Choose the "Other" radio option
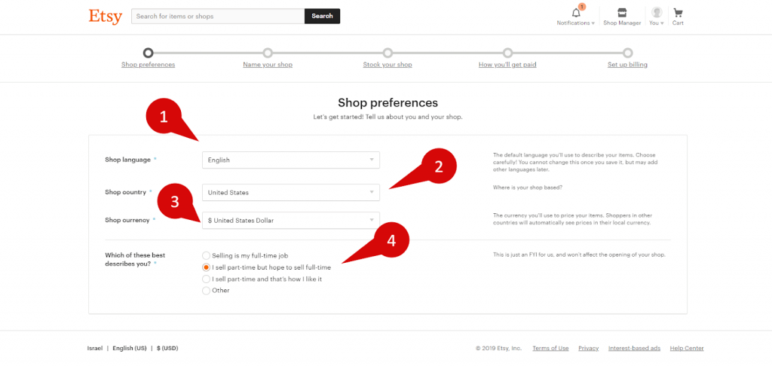The image size is (772, 366). click(206, 291)
